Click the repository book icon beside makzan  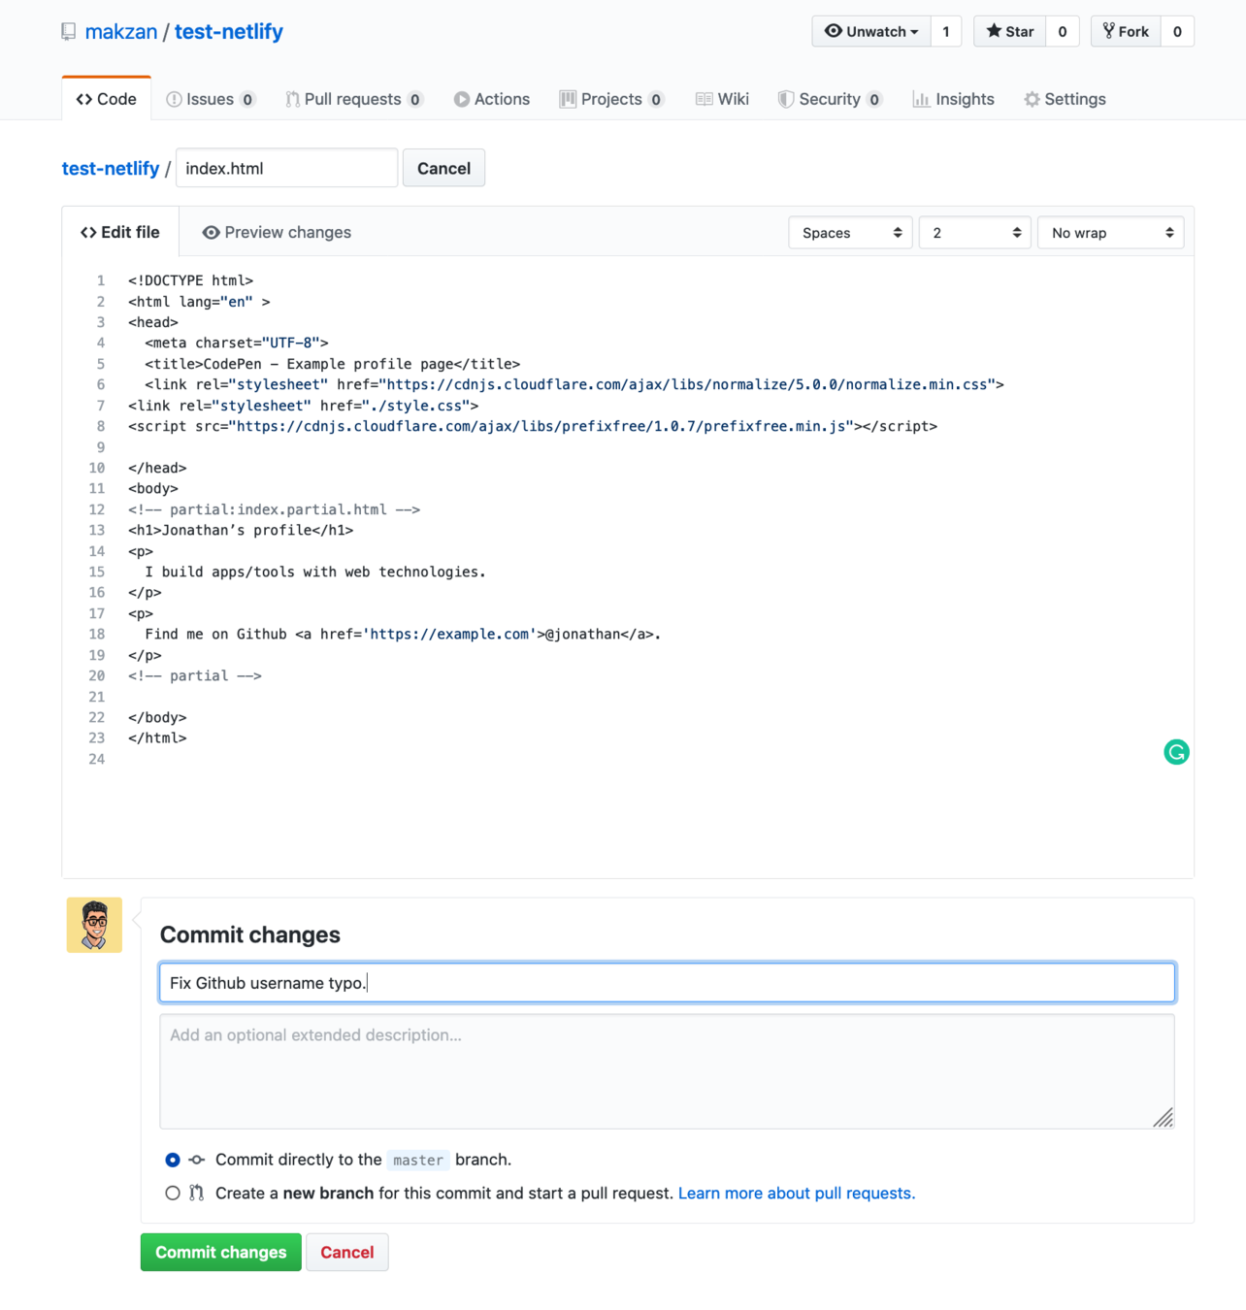tap(68, 32)
